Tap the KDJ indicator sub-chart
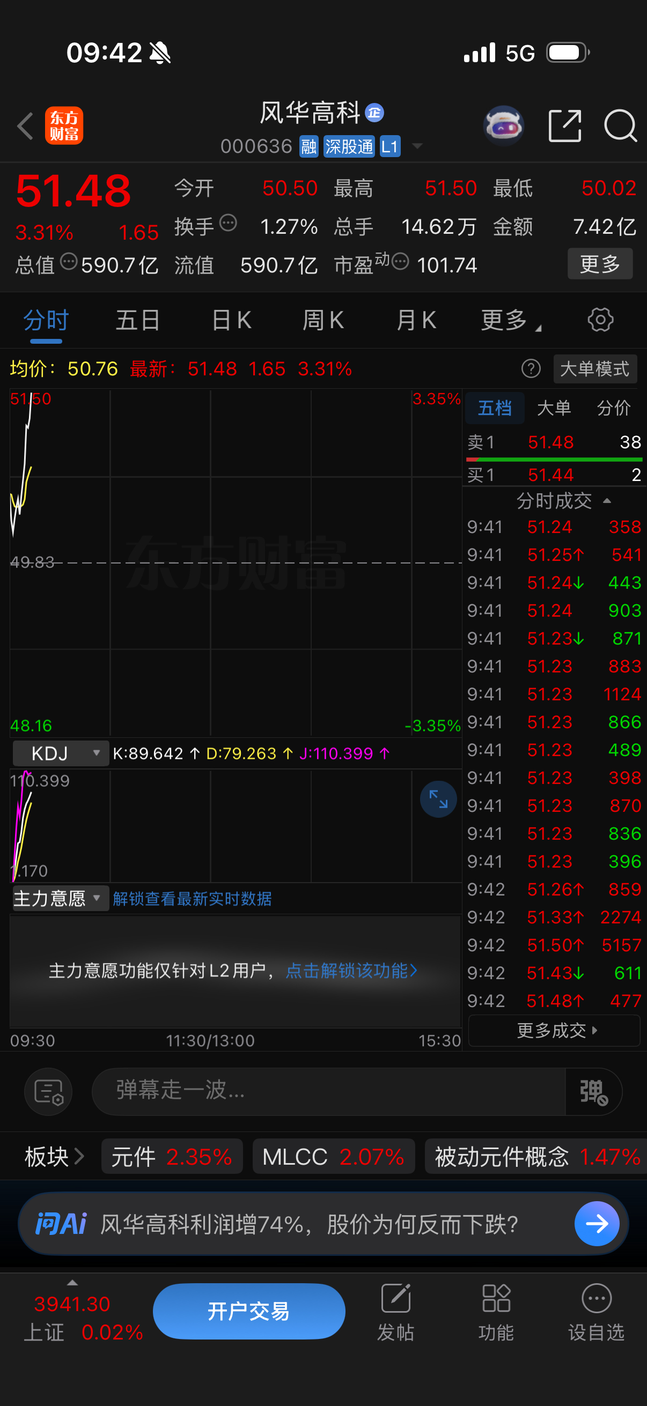The height and width of the screenshot is (1406, 647). click(x=236, y=825)
